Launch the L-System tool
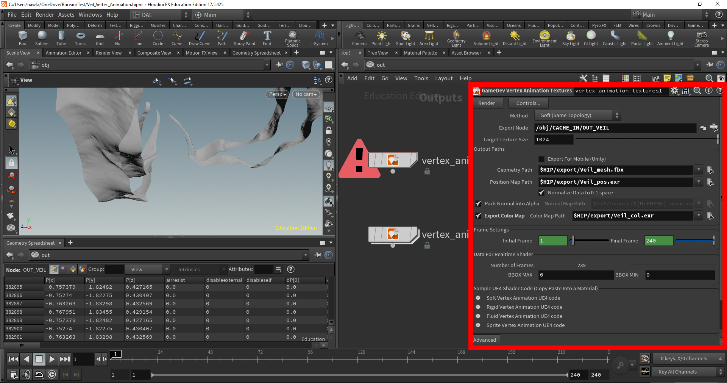This screenshot has width=727, height=383. [x=319, y=38]
